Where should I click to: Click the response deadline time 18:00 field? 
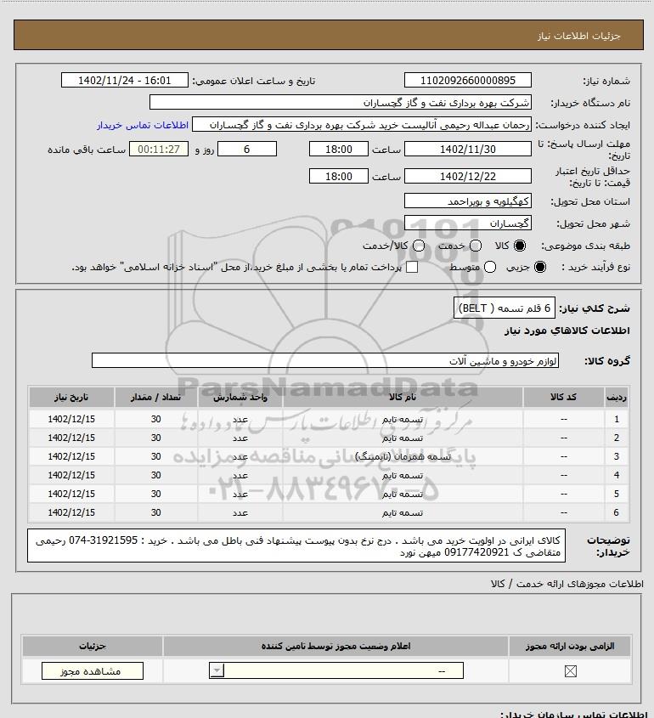pyautogui.click(x=339, y=149)
